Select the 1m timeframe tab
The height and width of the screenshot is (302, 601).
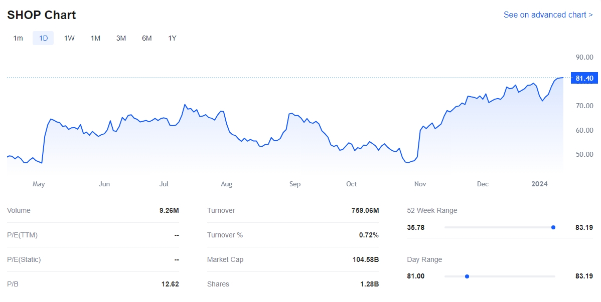pyautogui.click(x=18, y=38)
